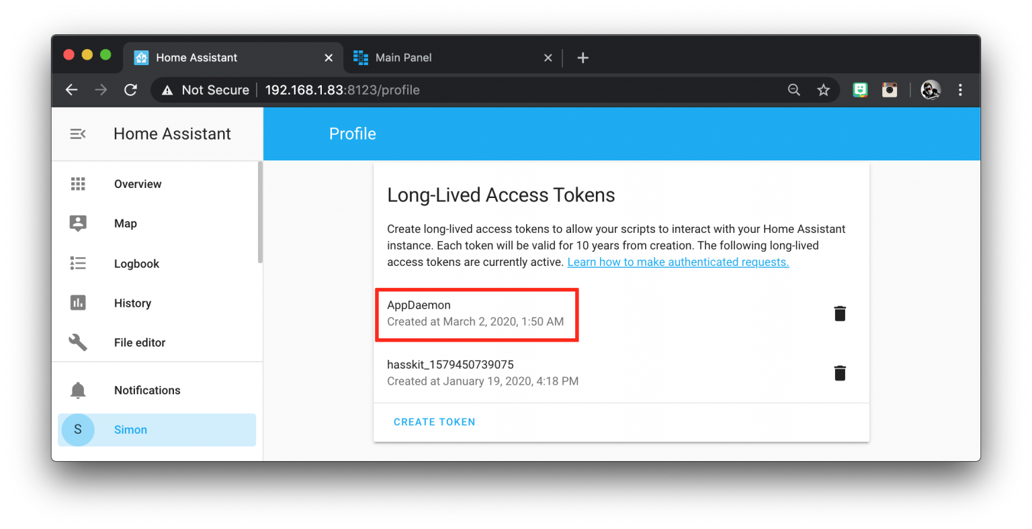Viewport: 1032px width, 529px height.
Task: Open the Logbook list icon
Action: click(78, 263)
